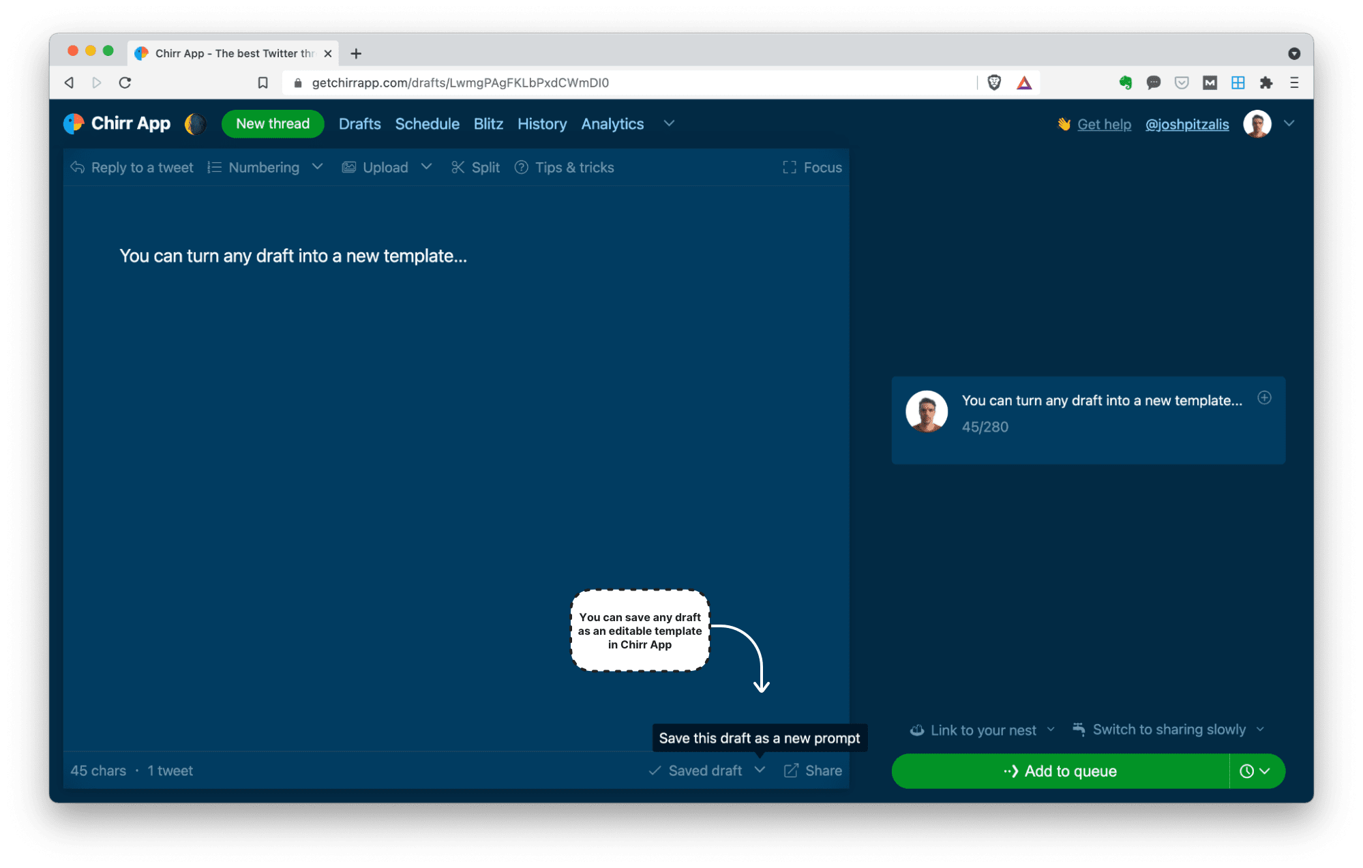
Task: Click the plus icon on tweet preview
Action: pos(1264,398)
